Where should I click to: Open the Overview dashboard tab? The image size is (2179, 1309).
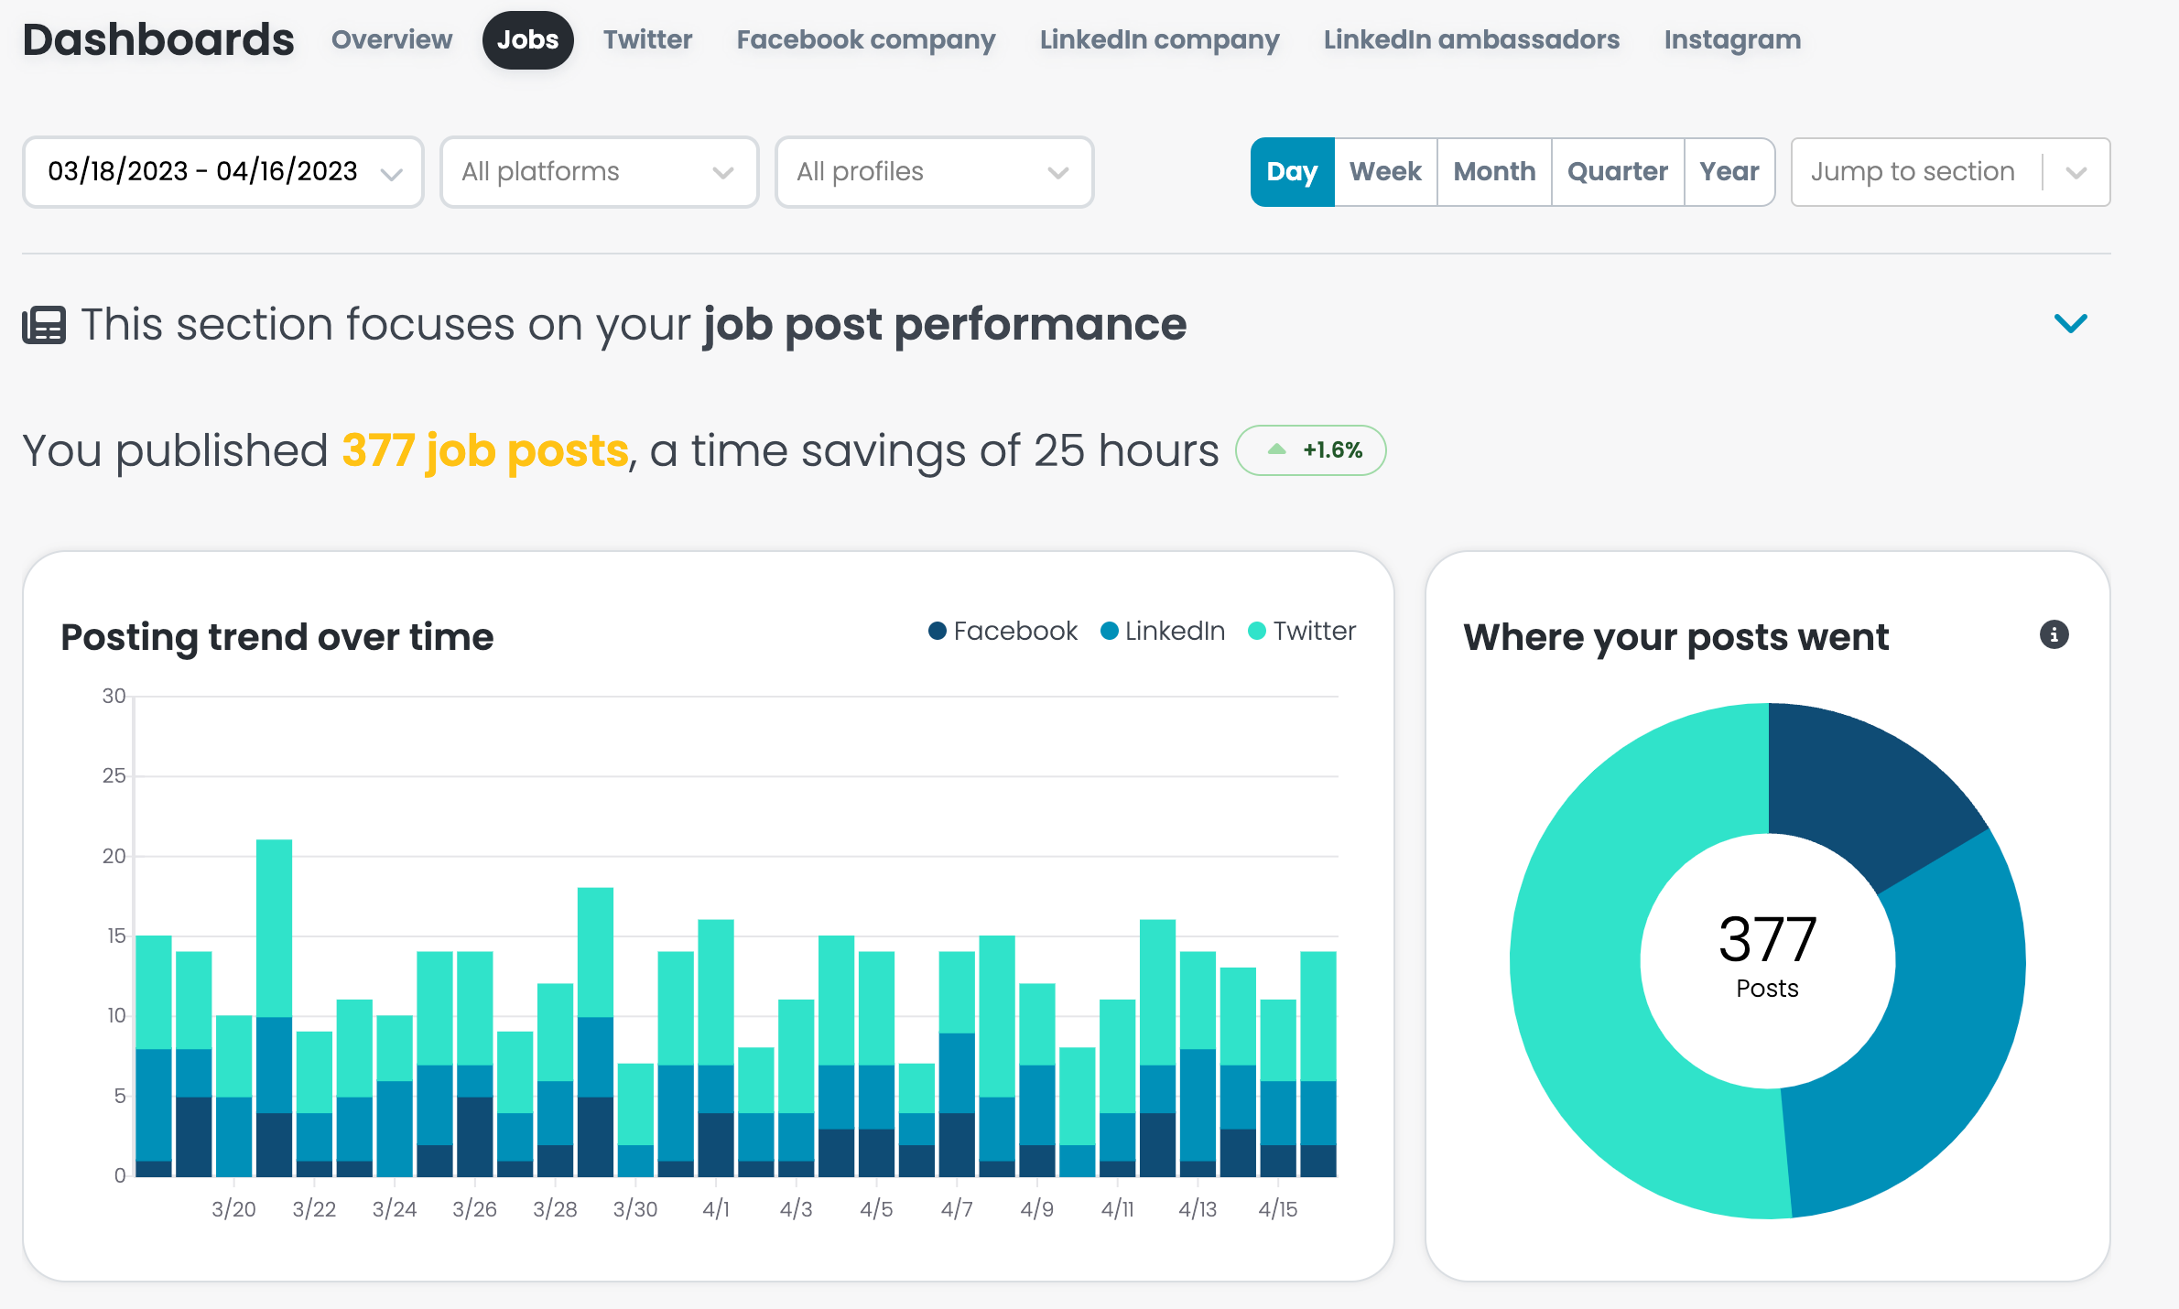[x=392, y=39]
